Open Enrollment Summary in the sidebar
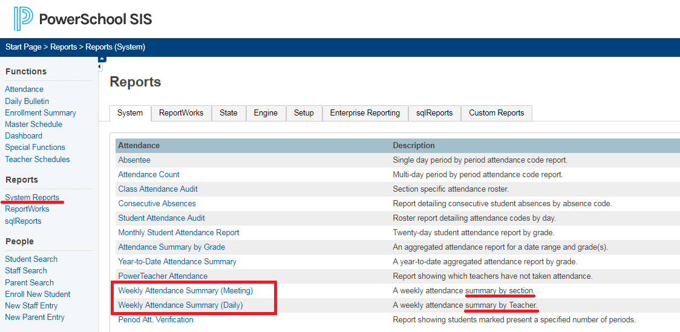 click(x=41, y=112)
